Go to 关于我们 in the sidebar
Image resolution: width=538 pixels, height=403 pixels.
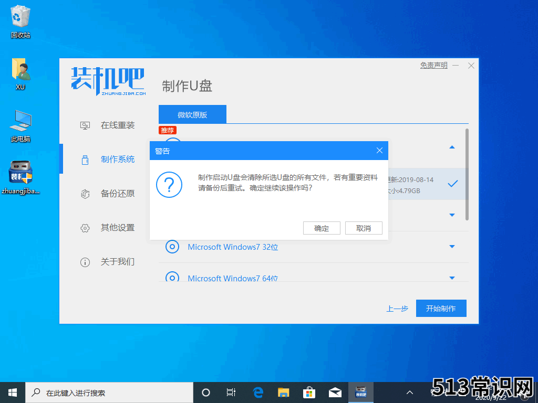click(x=118, y=262)
